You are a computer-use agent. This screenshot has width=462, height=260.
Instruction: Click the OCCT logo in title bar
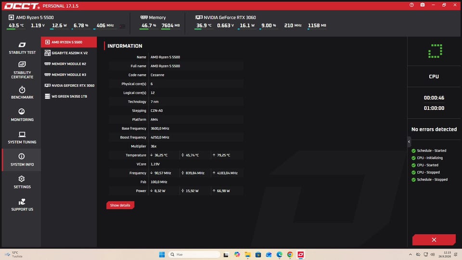(22, 6)
